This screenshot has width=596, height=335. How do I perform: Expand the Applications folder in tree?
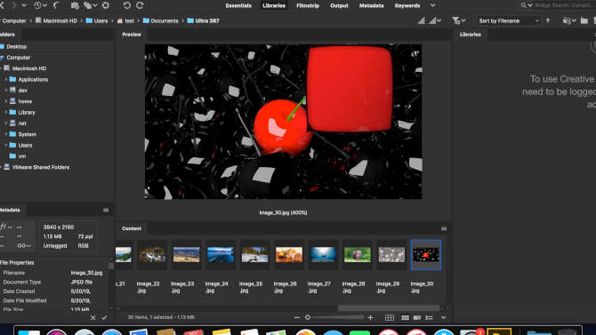(x=6, y=79)
